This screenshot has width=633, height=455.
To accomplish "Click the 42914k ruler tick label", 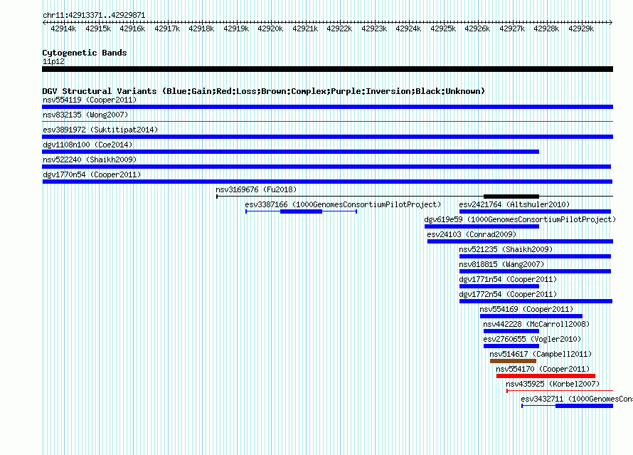I will pos(63,28).
